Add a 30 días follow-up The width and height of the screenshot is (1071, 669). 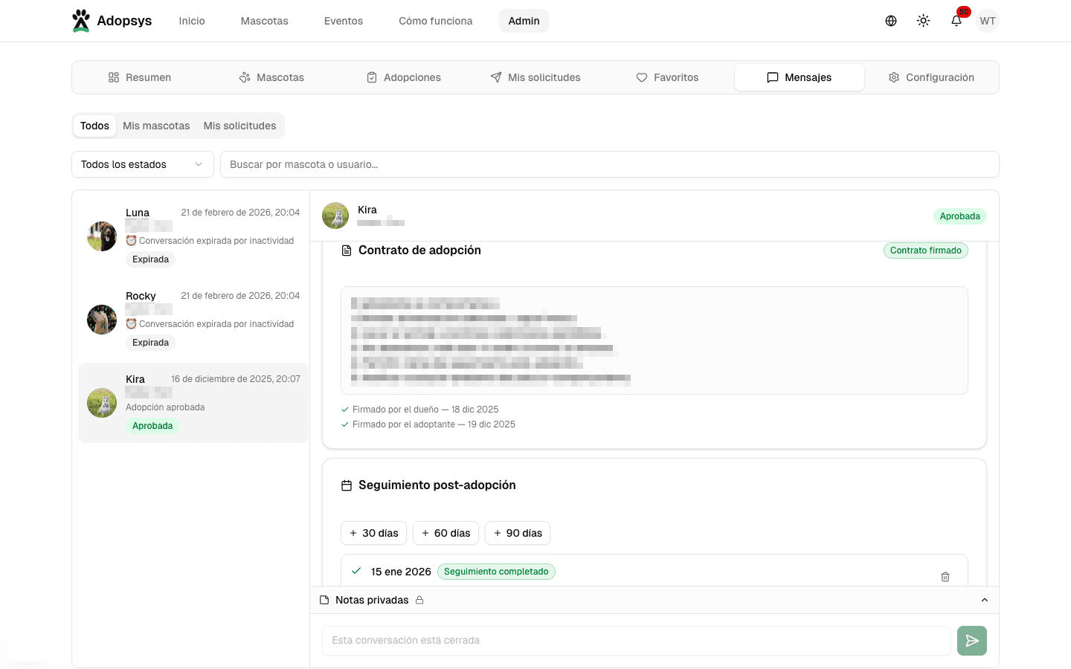click(373, 533)
